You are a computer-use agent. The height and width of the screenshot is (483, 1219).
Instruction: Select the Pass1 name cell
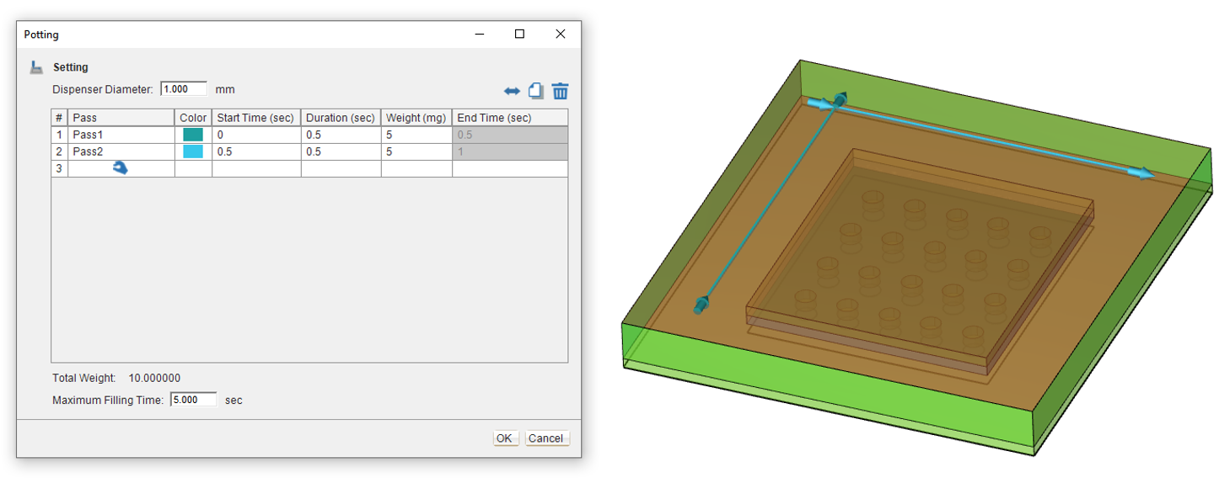[121, 135]
